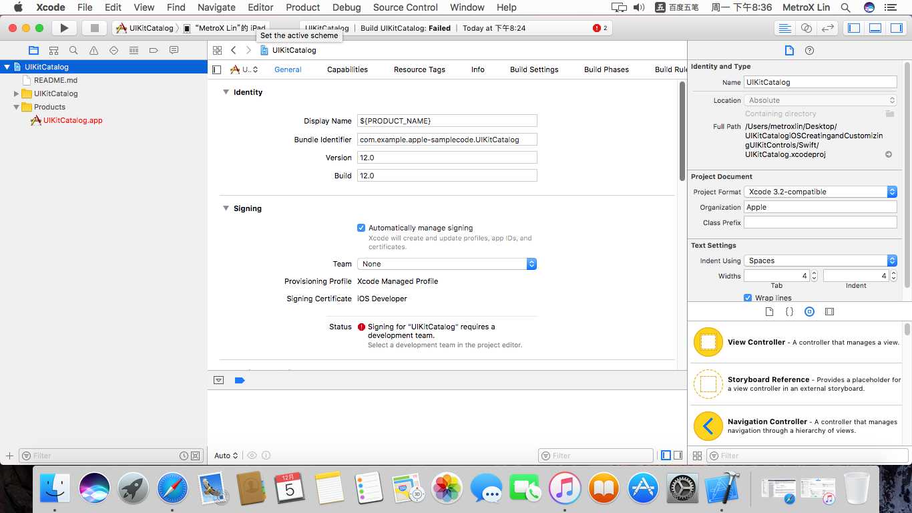Run the project with the Play button
912x513 pixels.
point(64,28)
